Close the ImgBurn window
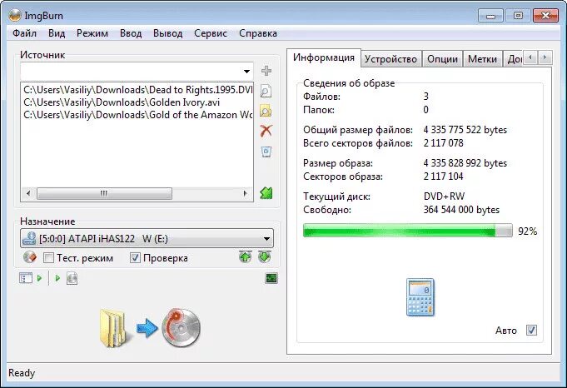 point(545,16)
